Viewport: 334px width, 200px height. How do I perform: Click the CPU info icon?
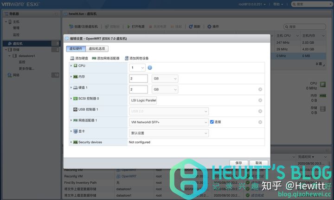pyautogui.click(x=150, y=68)
